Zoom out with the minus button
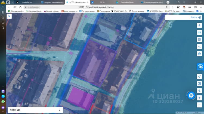This screenshot has height=114, width=204. click(199, 105)
